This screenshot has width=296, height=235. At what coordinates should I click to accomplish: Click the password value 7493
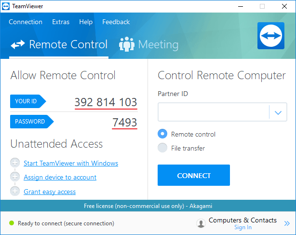pos(124,123)
